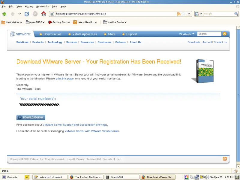Click the scrollbar up arrow
Image resolution: width=240 pixels, height=180 pixels.
[x=238, y=28]
